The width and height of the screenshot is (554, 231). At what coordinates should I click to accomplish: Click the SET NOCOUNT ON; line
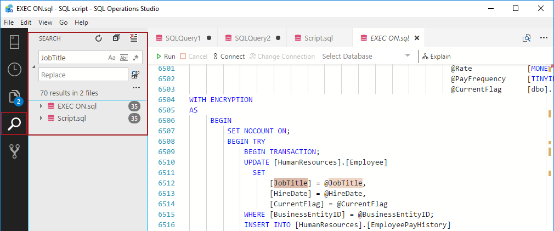(258, 131)
